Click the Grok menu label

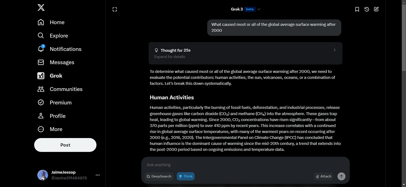56,76
